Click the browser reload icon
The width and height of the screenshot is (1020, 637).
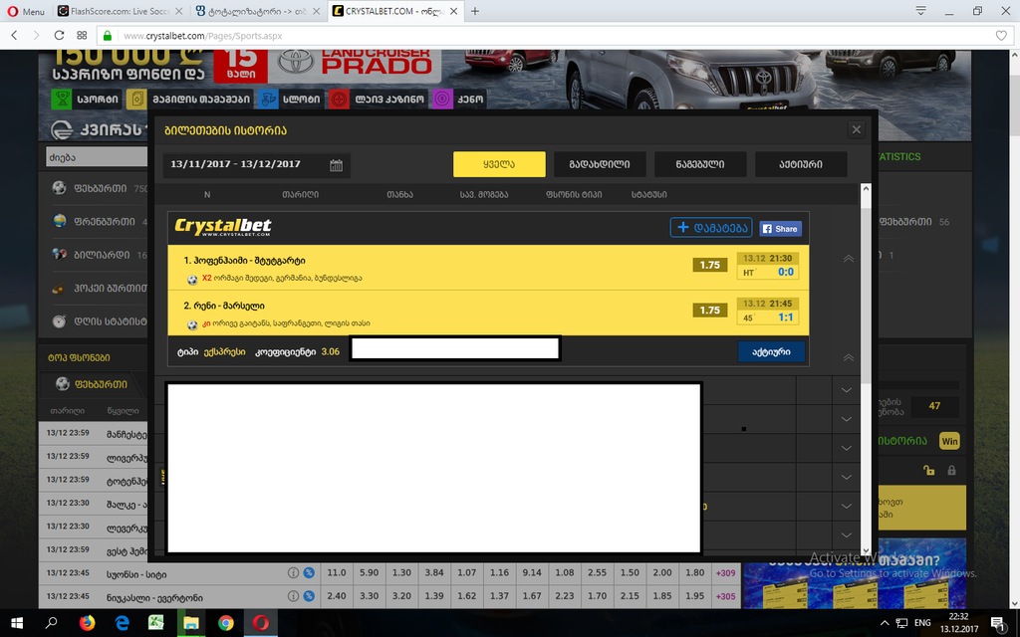59,35
